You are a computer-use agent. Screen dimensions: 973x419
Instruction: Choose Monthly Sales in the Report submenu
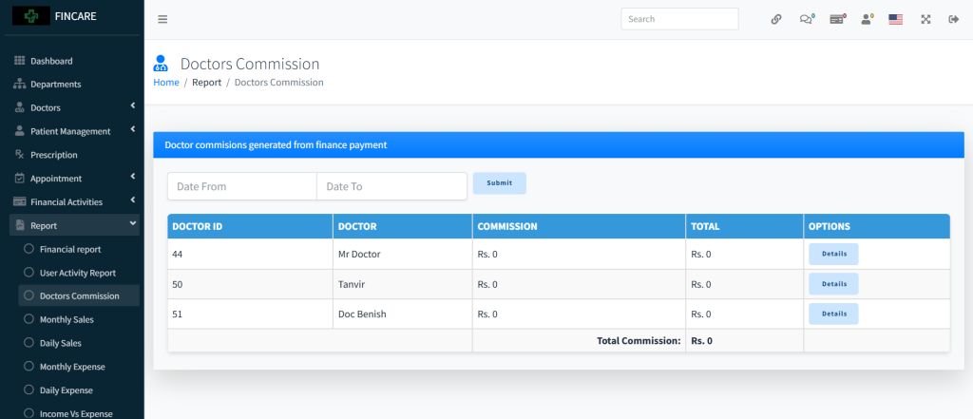click(66, 319)
